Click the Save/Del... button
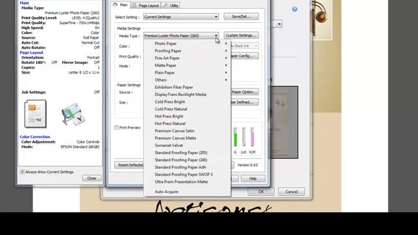418x235 pixels. tap(241, 16)
